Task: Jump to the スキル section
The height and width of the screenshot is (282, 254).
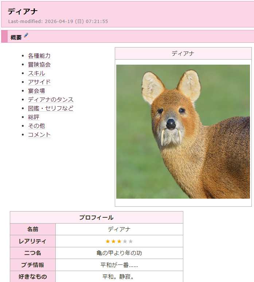Action: click(x=36, y=73)
